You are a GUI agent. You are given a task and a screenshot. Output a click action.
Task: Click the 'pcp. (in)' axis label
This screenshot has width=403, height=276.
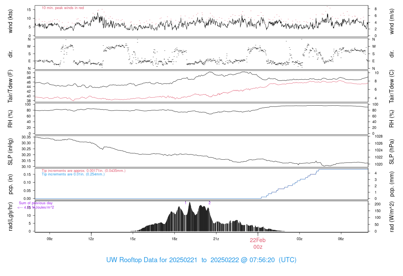tap(10, 184)
